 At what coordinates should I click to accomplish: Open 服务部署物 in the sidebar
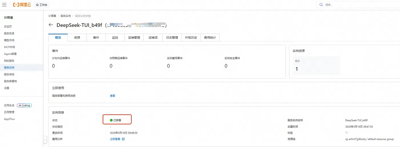pyautogui.click(x=10, y=81)
